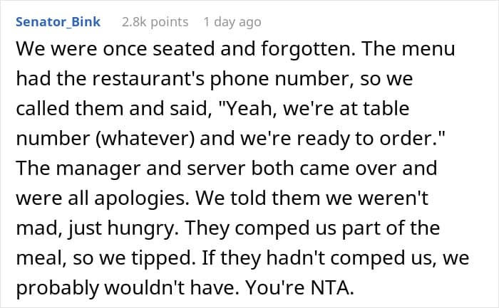Click the 2.8k points score
This screenshot has width=499, height=308.
click(155, 22)
